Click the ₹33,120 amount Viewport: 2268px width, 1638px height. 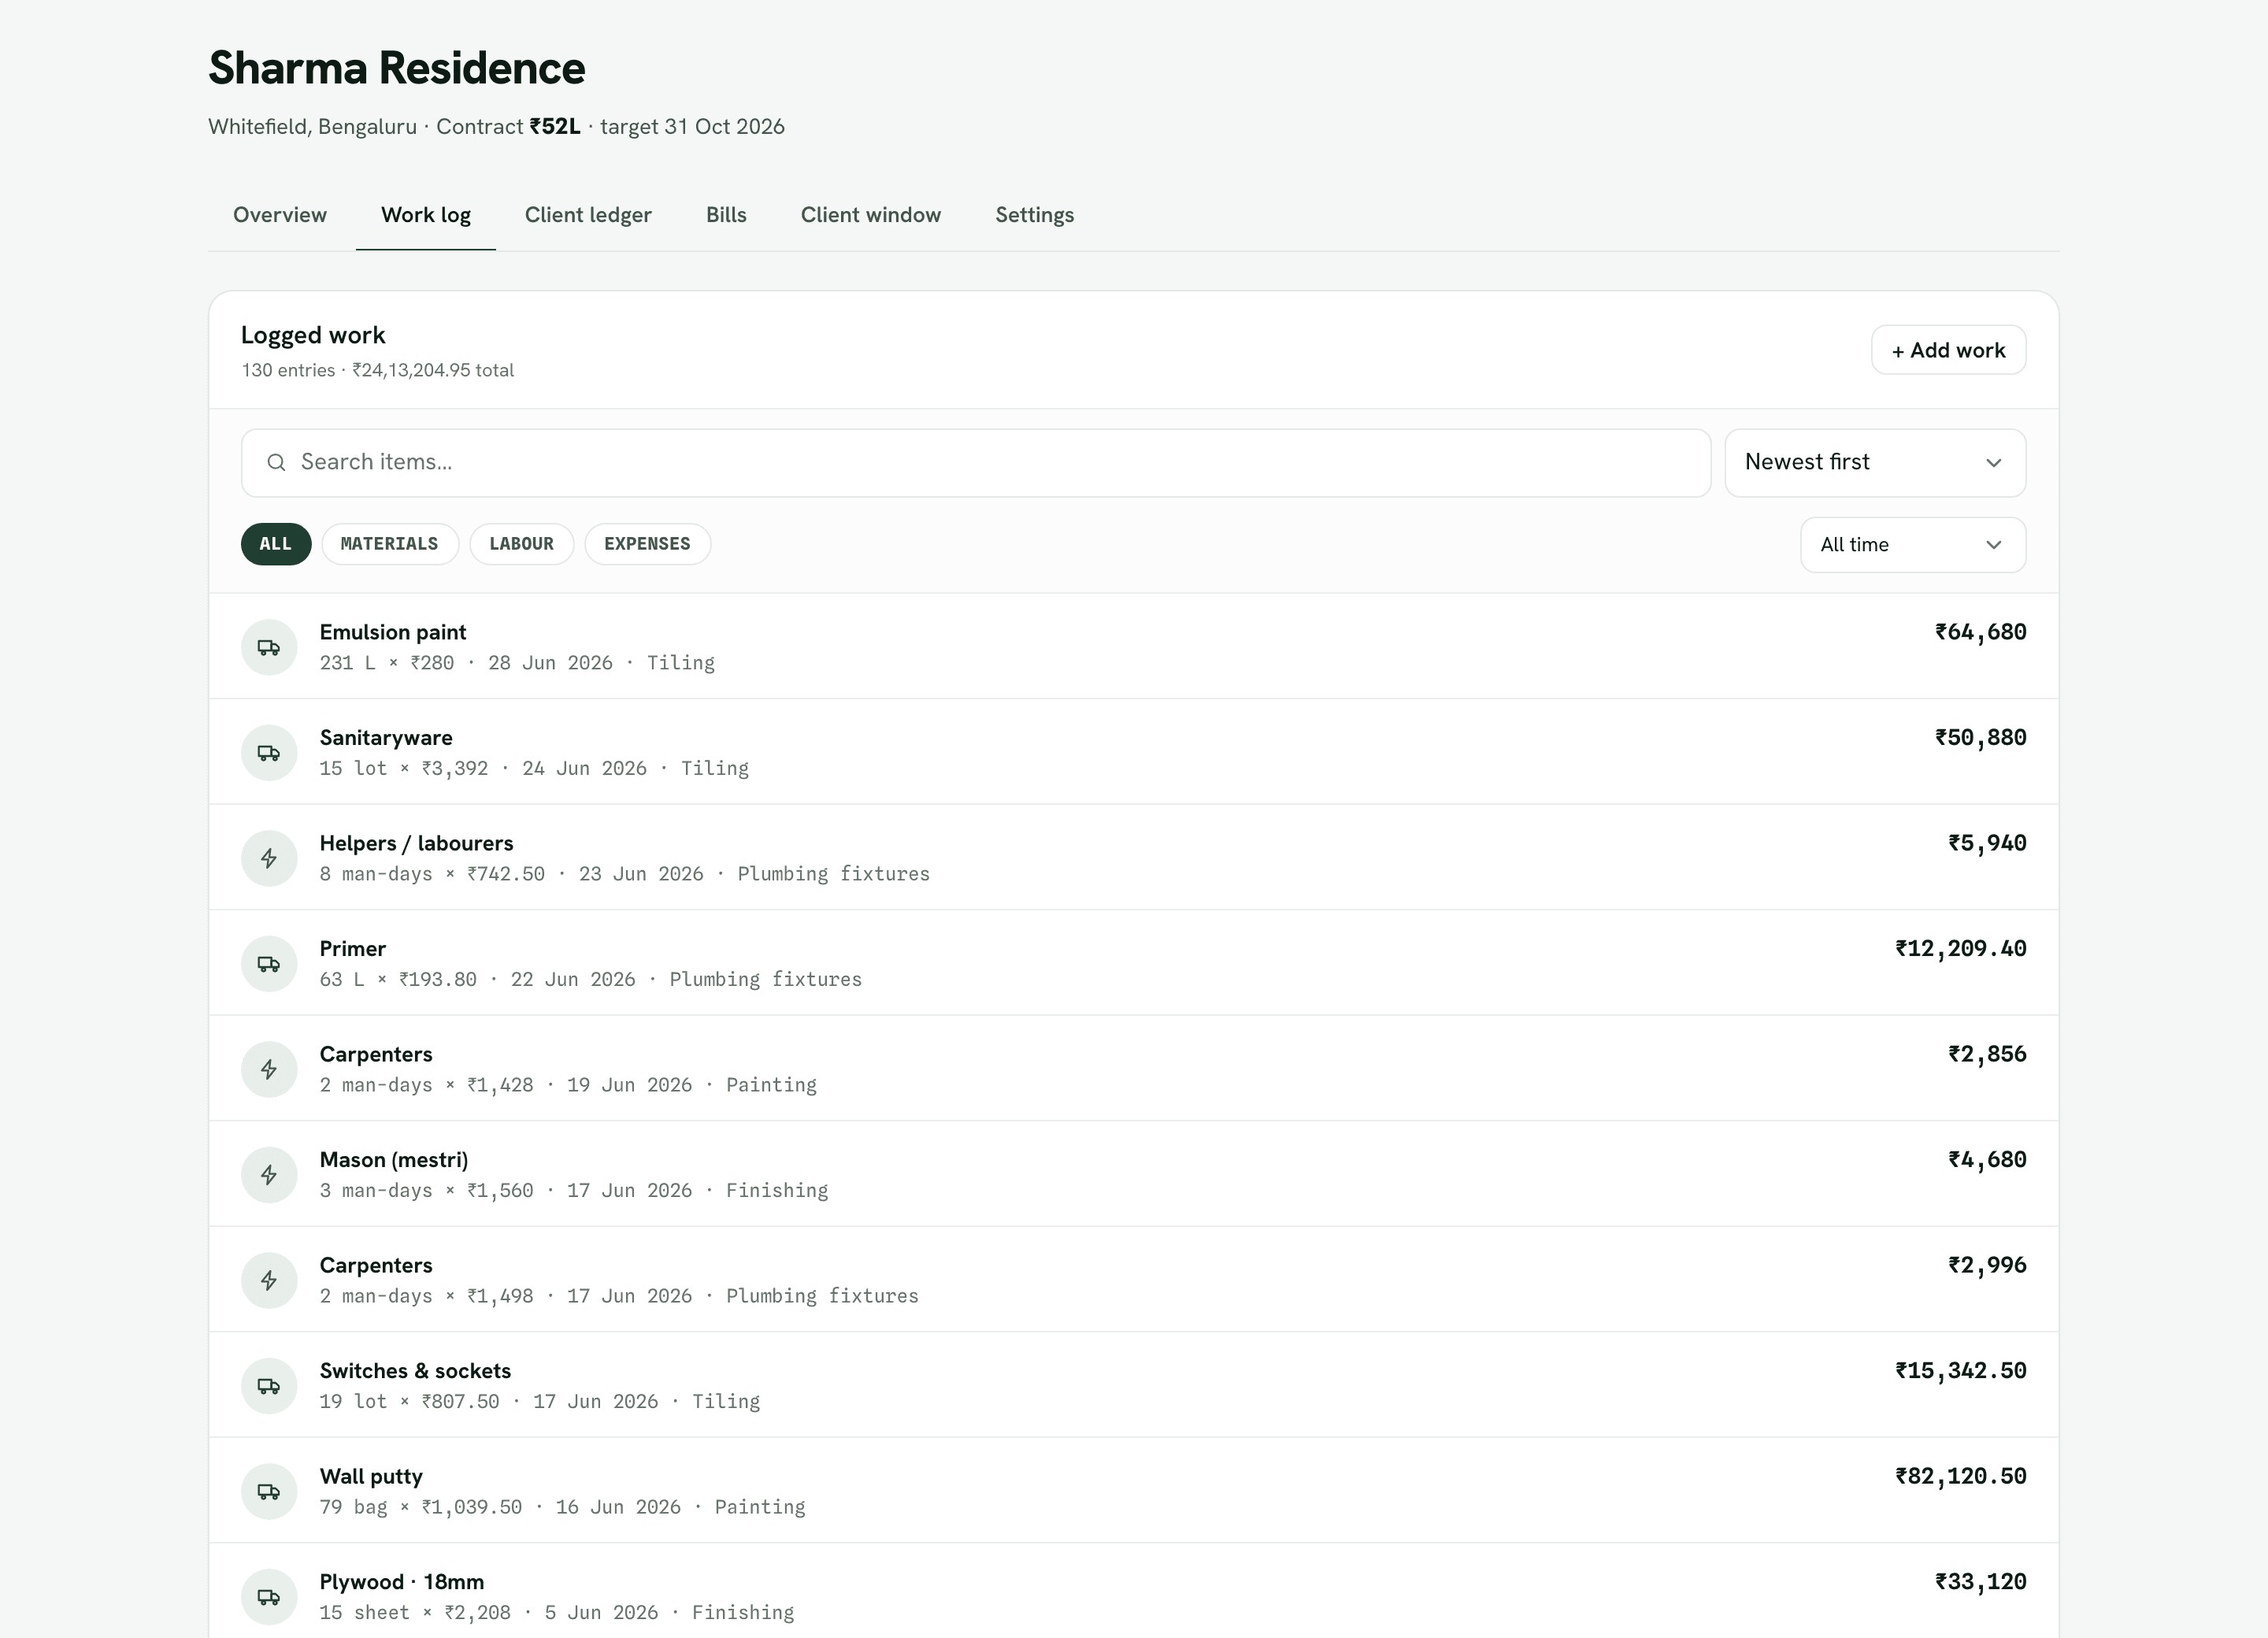coord(1981,1582)
